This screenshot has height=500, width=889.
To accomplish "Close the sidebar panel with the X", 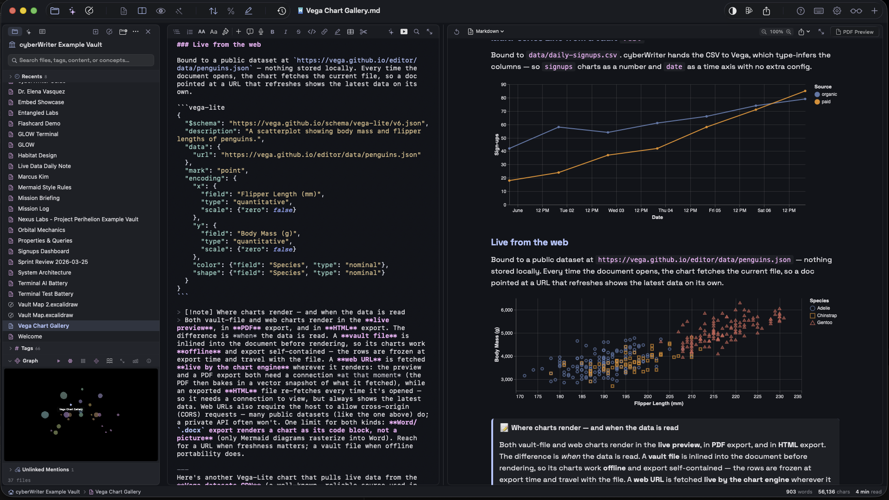I will click(x=148, y=32).
